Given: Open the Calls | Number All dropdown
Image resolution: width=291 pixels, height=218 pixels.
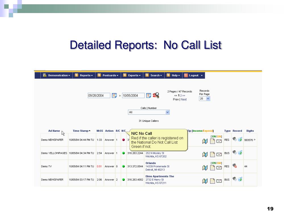Looking at the screenshot, I should pyautogui.click(x=149, y=112).
